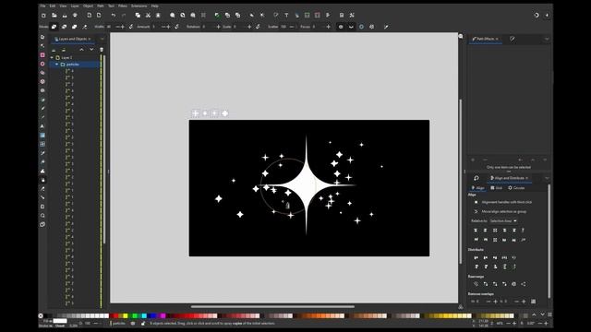Screen dimensions: 591x332
Task: Select the Layer 1 row
Action: point(75,57)
